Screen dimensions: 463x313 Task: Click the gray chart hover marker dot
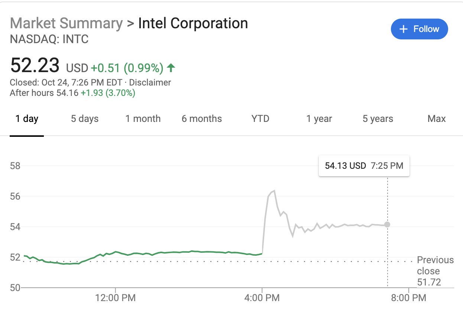[387, 225]
